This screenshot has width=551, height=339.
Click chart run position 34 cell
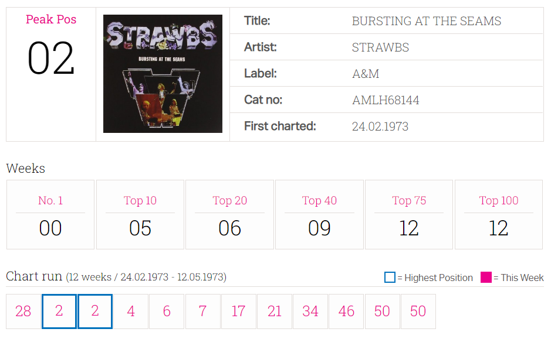310,311
